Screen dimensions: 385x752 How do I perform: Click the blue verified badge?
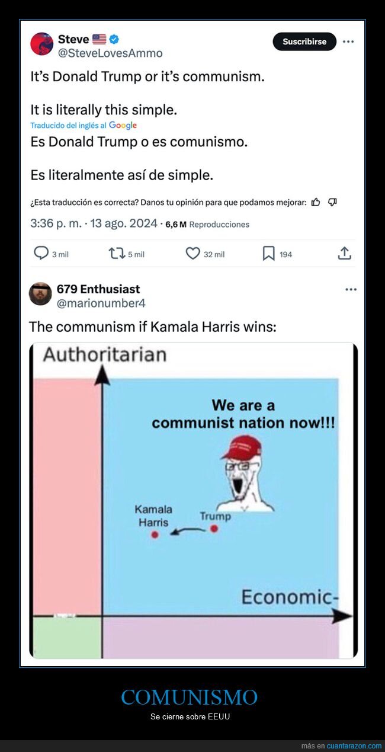114,39
